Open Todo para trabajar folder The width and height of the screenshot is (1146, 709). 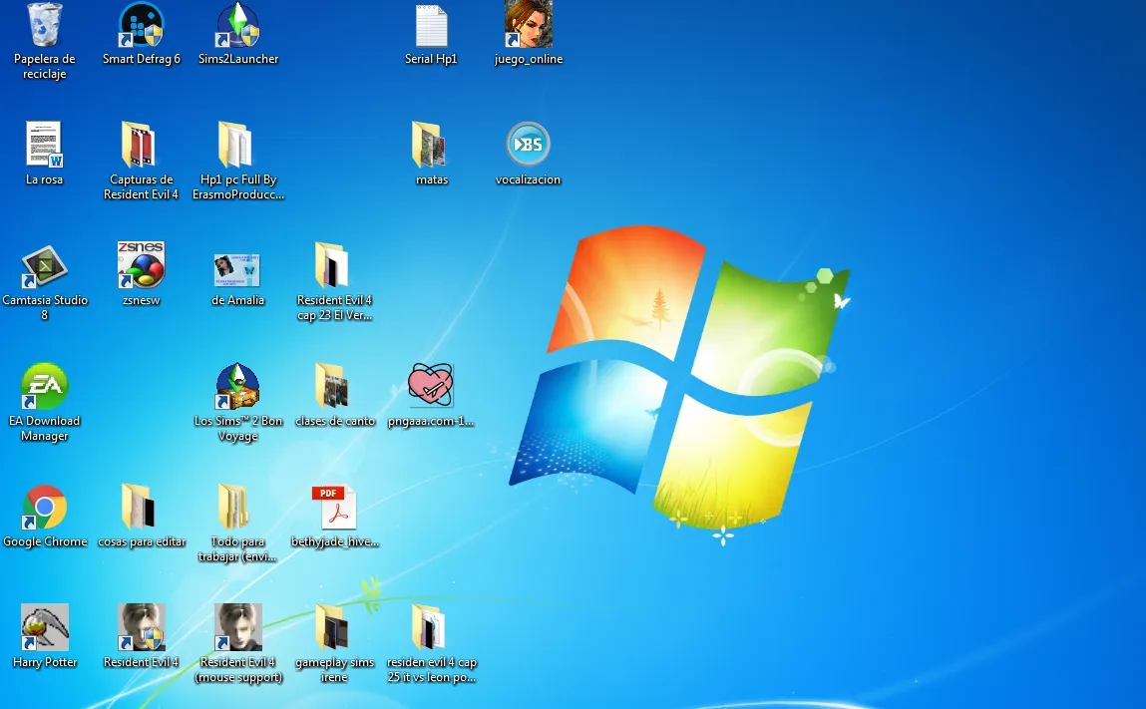235,506
